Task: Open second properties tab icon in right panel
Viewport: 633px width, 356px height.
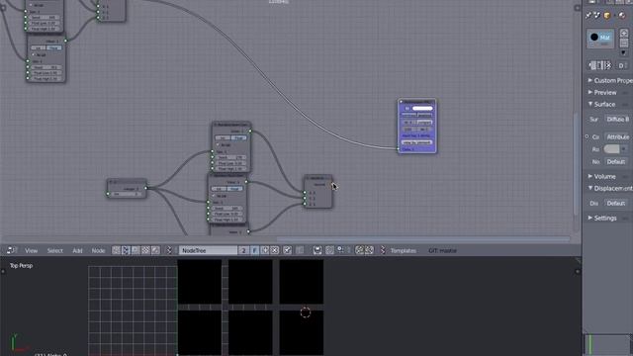Action: pyautogui.click(x=597, y=16)
